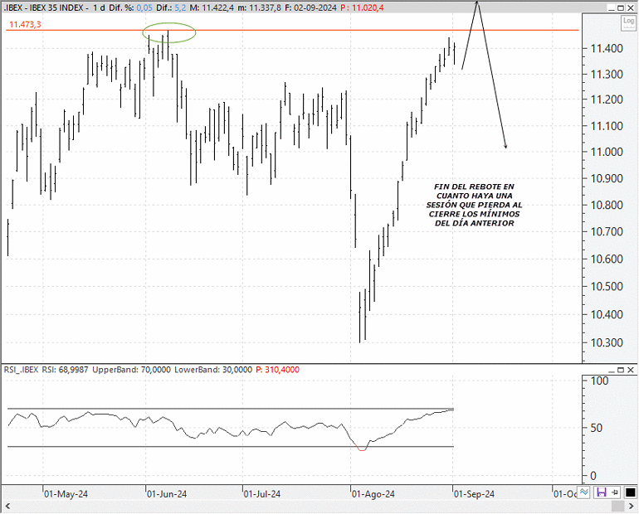Click the scrollbar right arrow
The width and height of the screenshot is (639, 514).
(632, 507)
